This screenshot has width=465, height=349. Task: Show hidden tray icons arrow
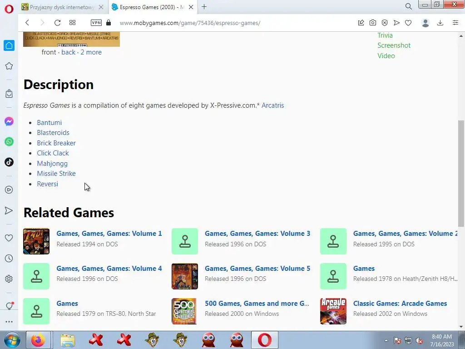386,340
